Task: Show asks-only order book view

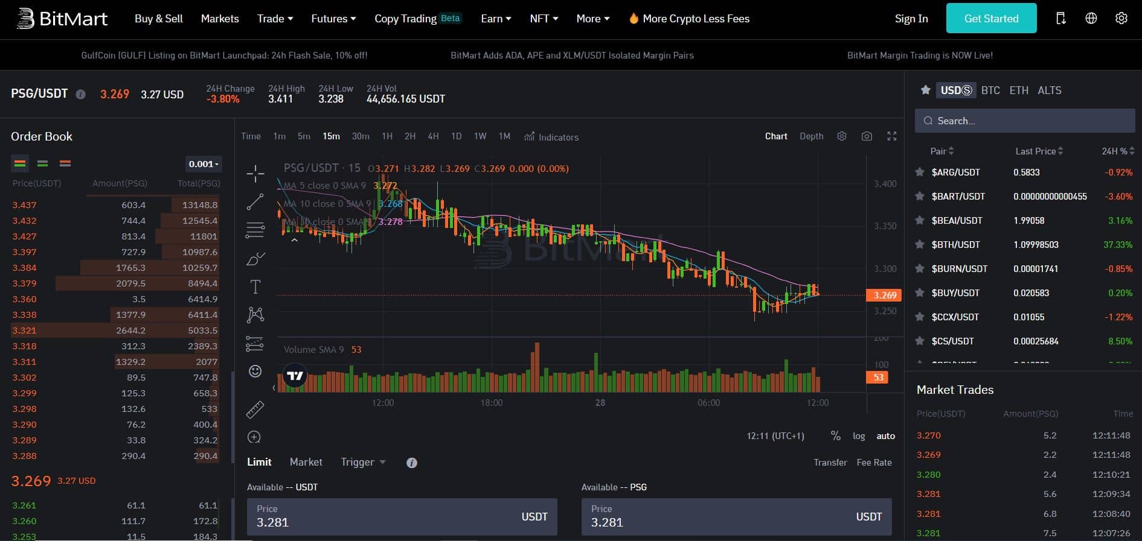Action: (x=65, y=163)
